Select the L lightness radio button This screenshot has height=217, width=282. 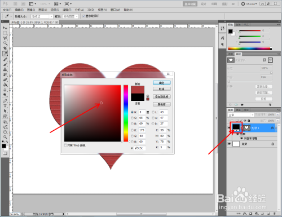(x=153, y=112)
